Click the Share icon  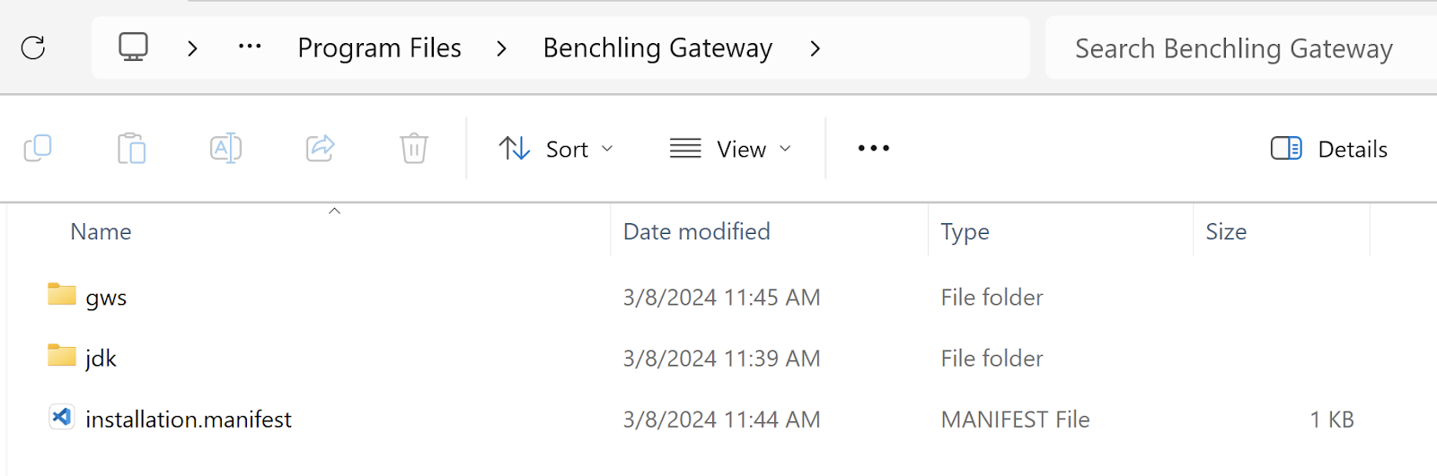coord(320,148)
